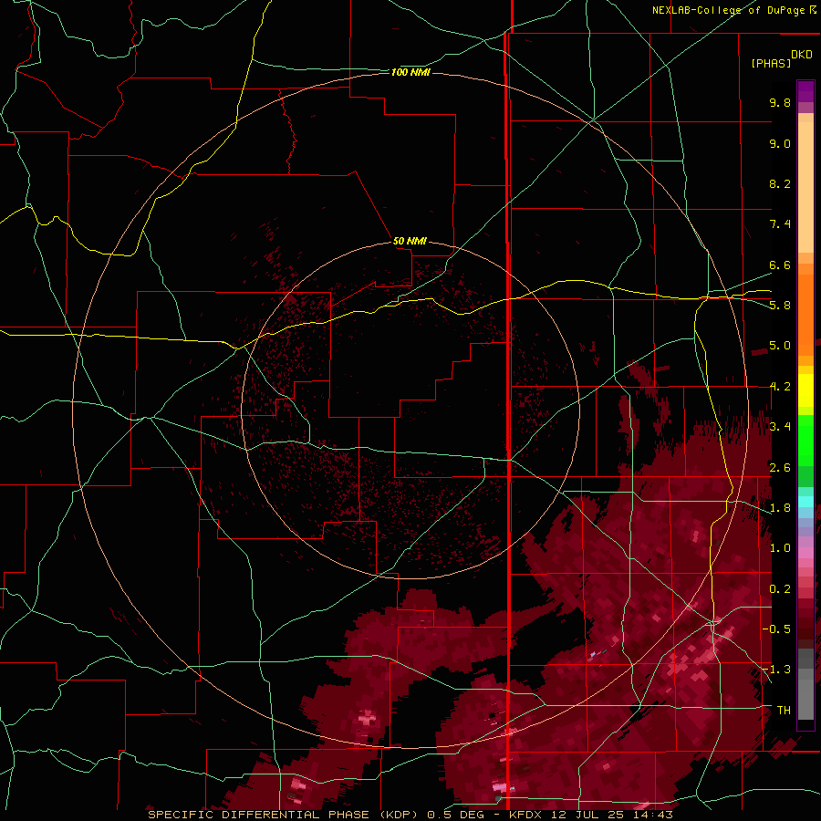Select the 0.2 legend value
Screen dimensions: 821x821
click(780, 589)
